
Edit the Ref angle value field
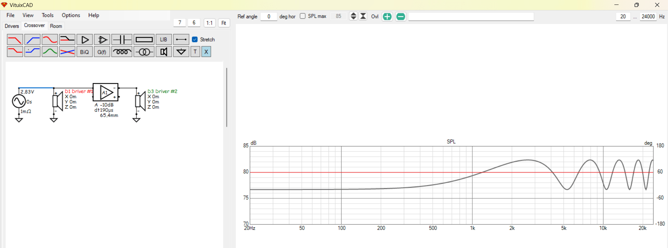(x=269, y=16)
